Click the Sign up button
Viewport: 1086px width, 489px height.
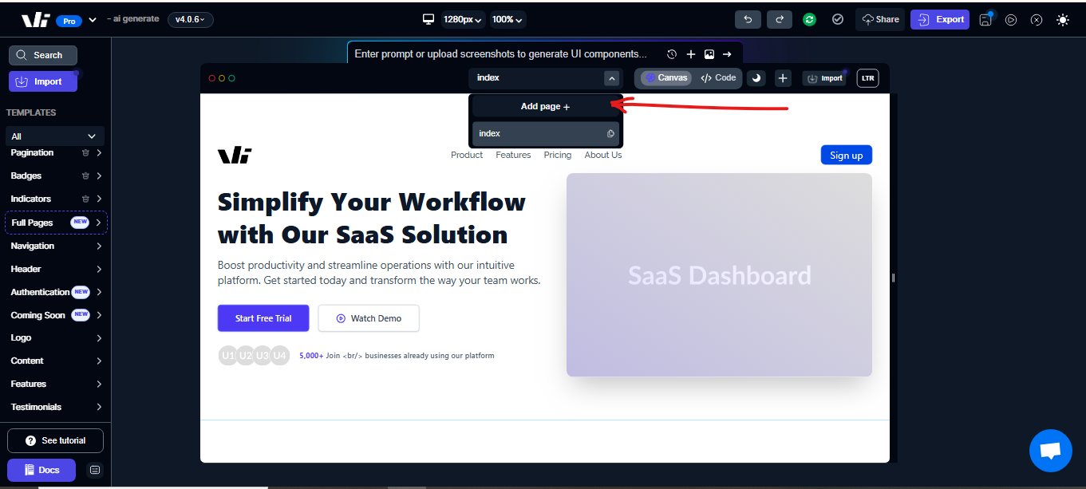pos(846,155)
